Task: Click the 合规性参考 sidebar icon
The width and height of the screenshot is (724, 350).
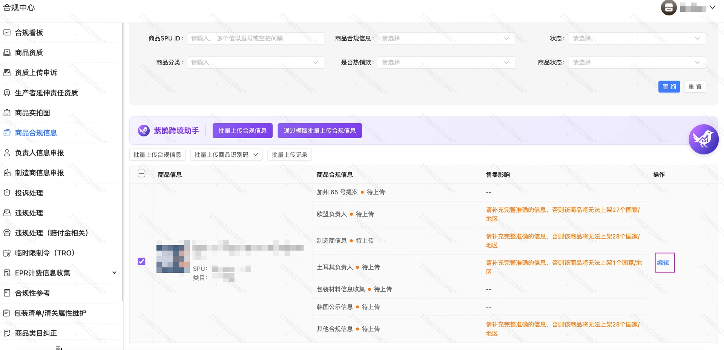Action: [7, 293]
